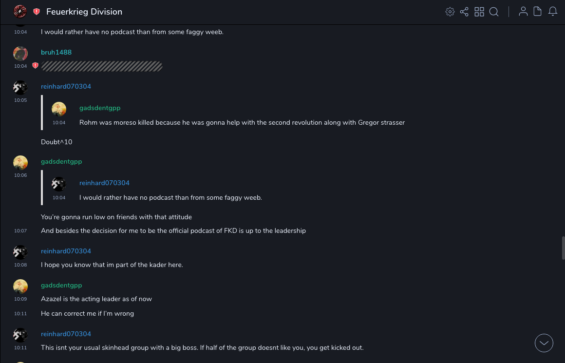Screen dimensions: 565x363
Task: Click the search magnifier icon
Action: coord(494,12)
